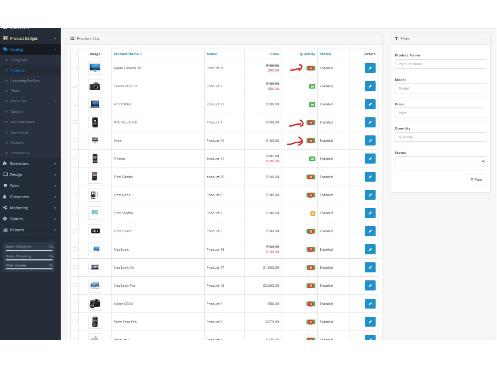
Task: Check the Canon EOS 5D row checkbox
Action: [75, 86]
